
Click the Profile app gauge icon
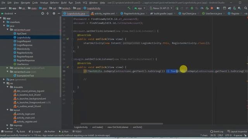click(202, 8)
